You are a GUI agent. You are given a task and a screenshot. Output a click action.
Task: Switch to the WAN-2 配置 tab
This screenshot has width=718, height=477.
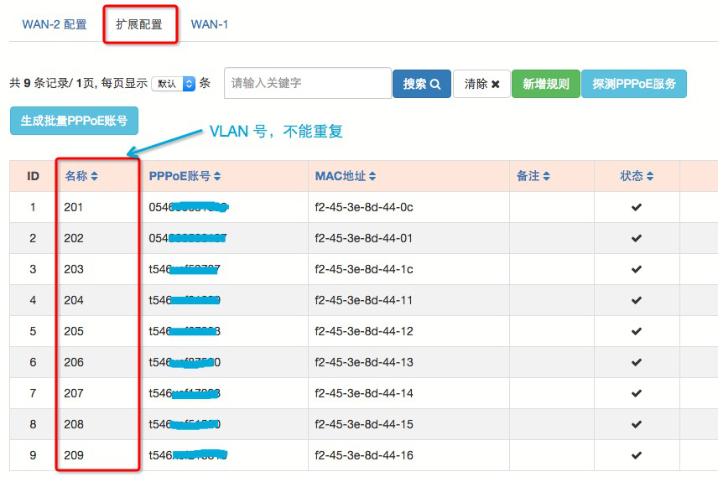tap(55, 24)
